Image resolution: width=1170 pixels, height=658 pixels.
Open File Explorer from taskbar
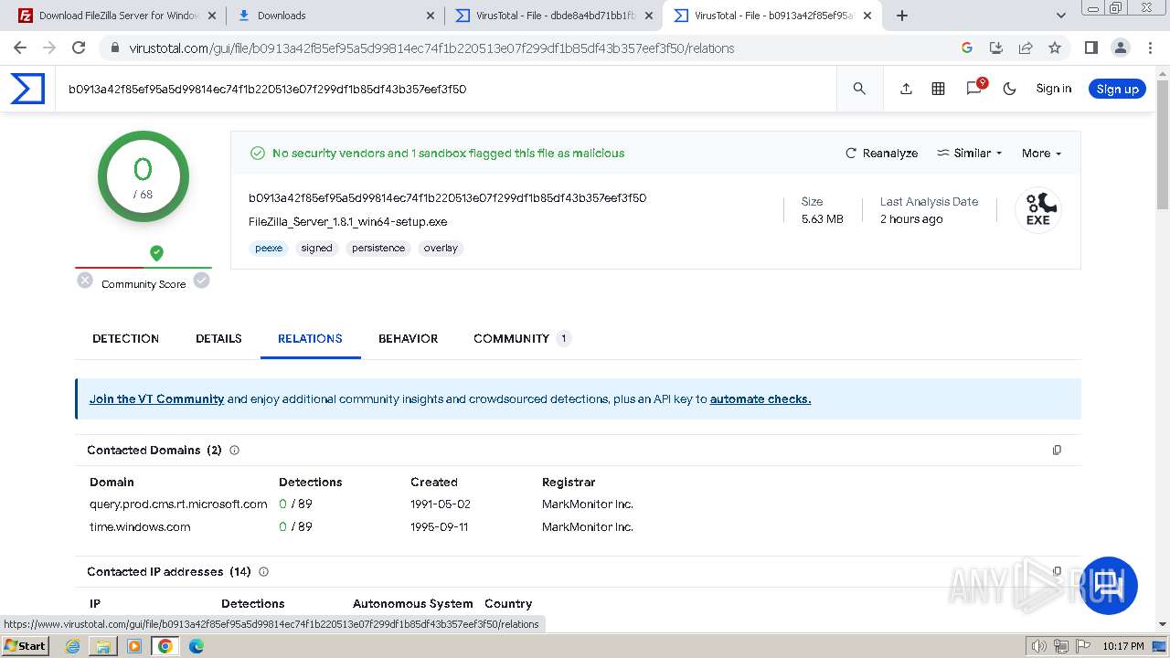coord(103,646)
